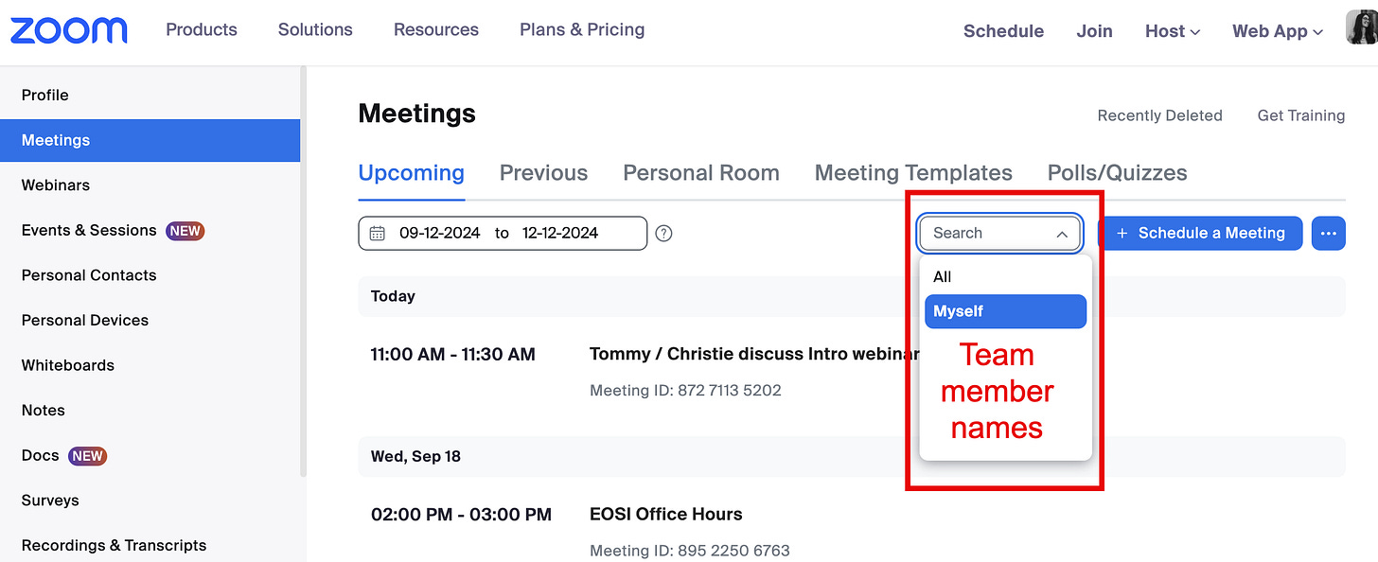Open the Meeting Templates tab

(x=913, y=173)
